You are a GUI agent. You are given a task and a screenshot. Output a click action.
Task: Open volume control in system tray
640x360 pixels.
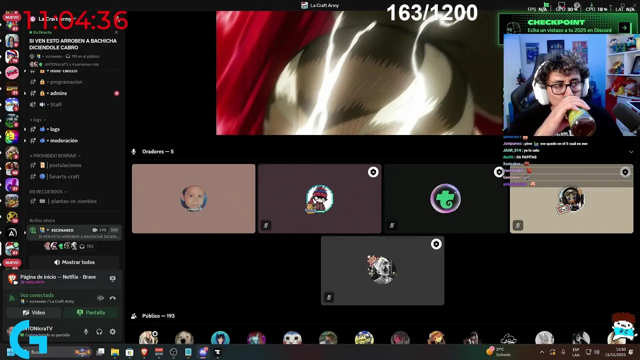point(596,352)
